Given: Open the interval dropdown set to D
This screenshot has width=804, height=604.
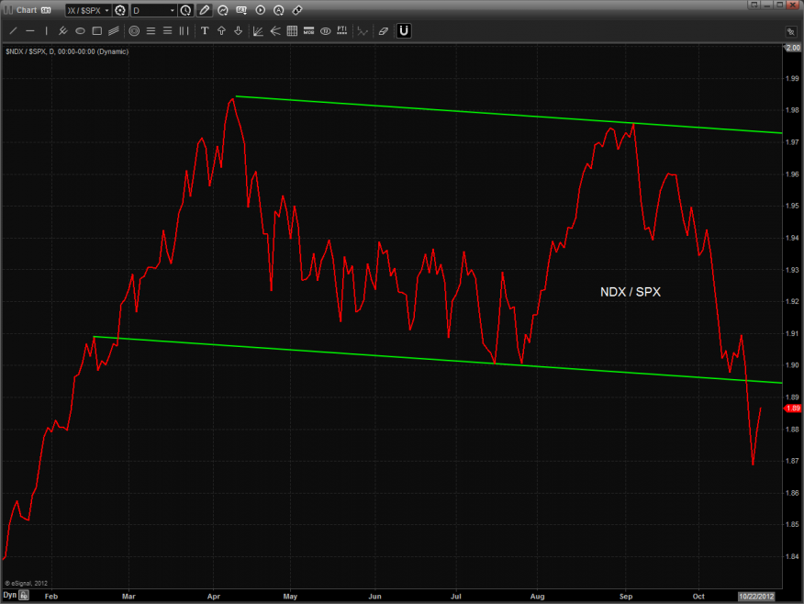Looking at the screenshot, I should coord(154,10).
